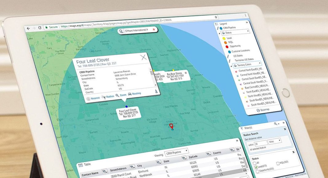This screenshot has height=178, width=328.
Task: Click the Zoom tool in popup
Action: pyautogui.click(x=121, y=95)
